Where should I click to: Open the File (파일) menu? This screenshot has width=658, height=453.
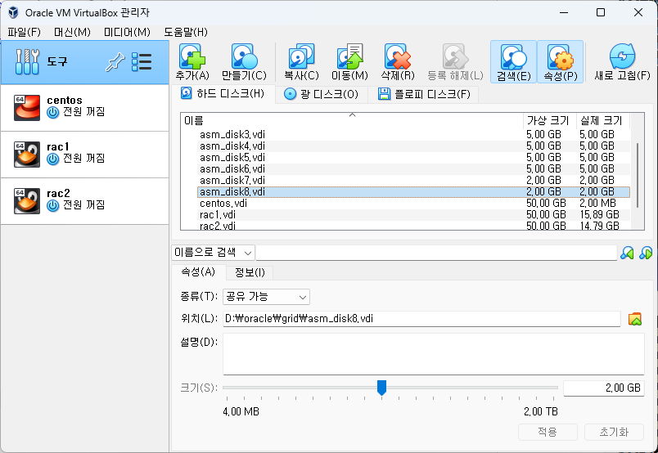click(x=24, y=32)
